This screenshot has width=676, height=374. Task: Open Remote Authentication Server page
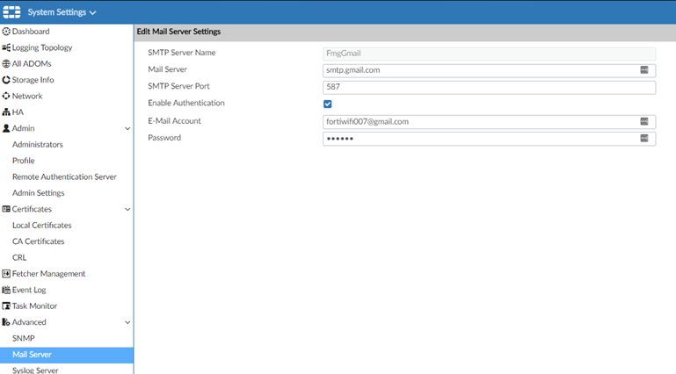tap(64, 177)
